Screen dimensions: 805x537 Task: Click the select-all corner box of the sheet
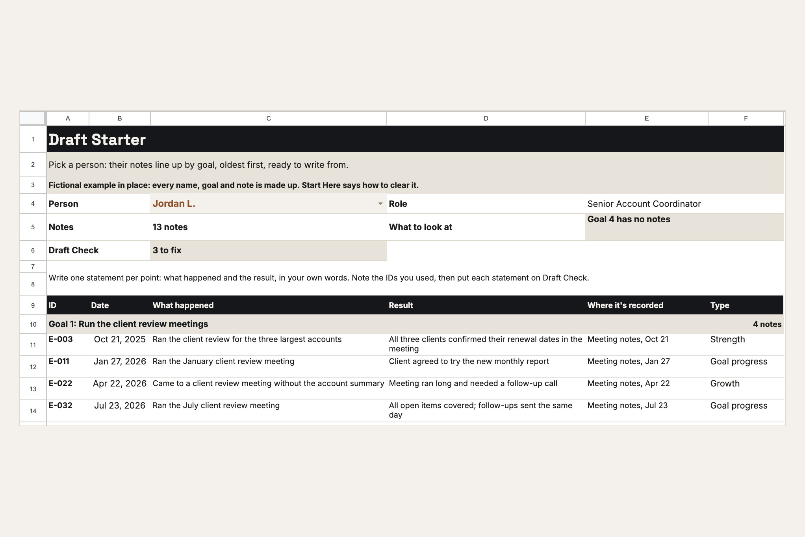33,118
